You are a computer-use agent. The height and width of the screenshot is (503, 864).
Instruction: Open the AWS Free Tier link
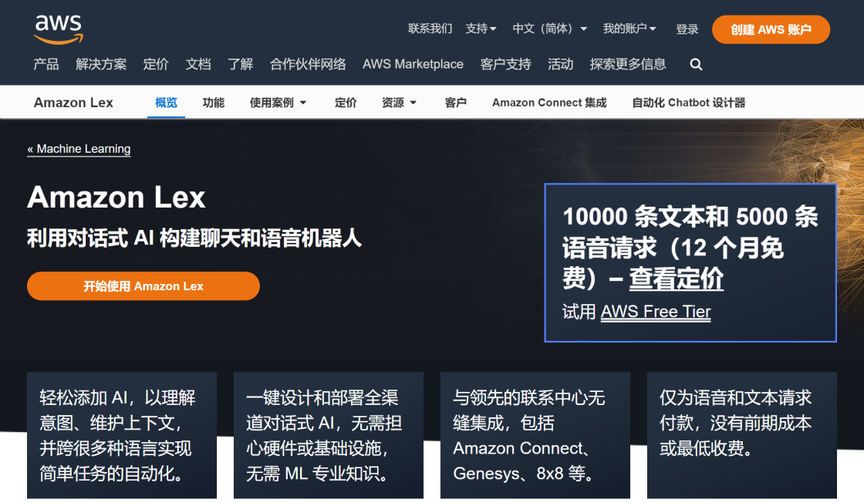(x=656, y=312)
